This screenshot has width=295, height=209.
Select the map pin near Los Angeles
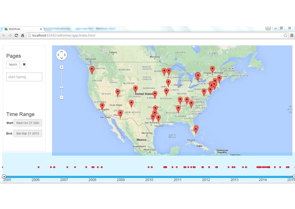(102, 107)
